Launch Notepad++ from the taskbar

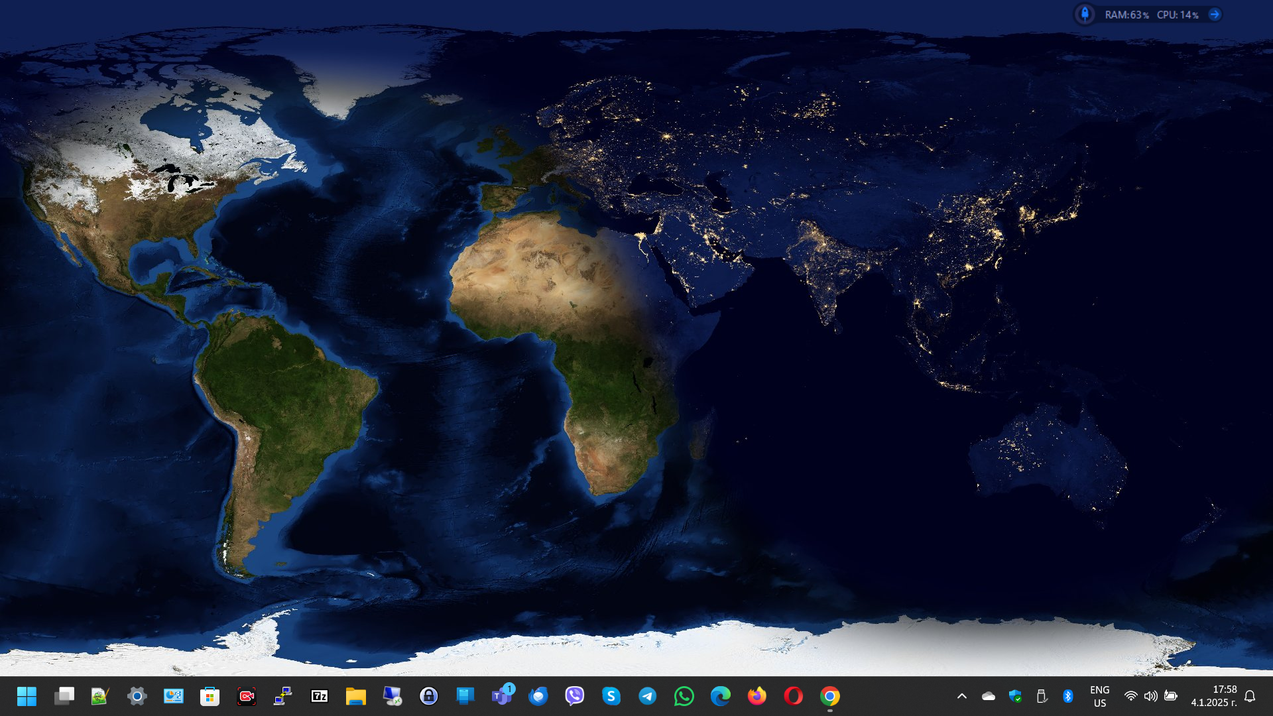point(100,696)
